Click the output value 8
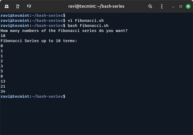This screenshot has height=135, width=193. pyautogui.click(x=2, y=76)
